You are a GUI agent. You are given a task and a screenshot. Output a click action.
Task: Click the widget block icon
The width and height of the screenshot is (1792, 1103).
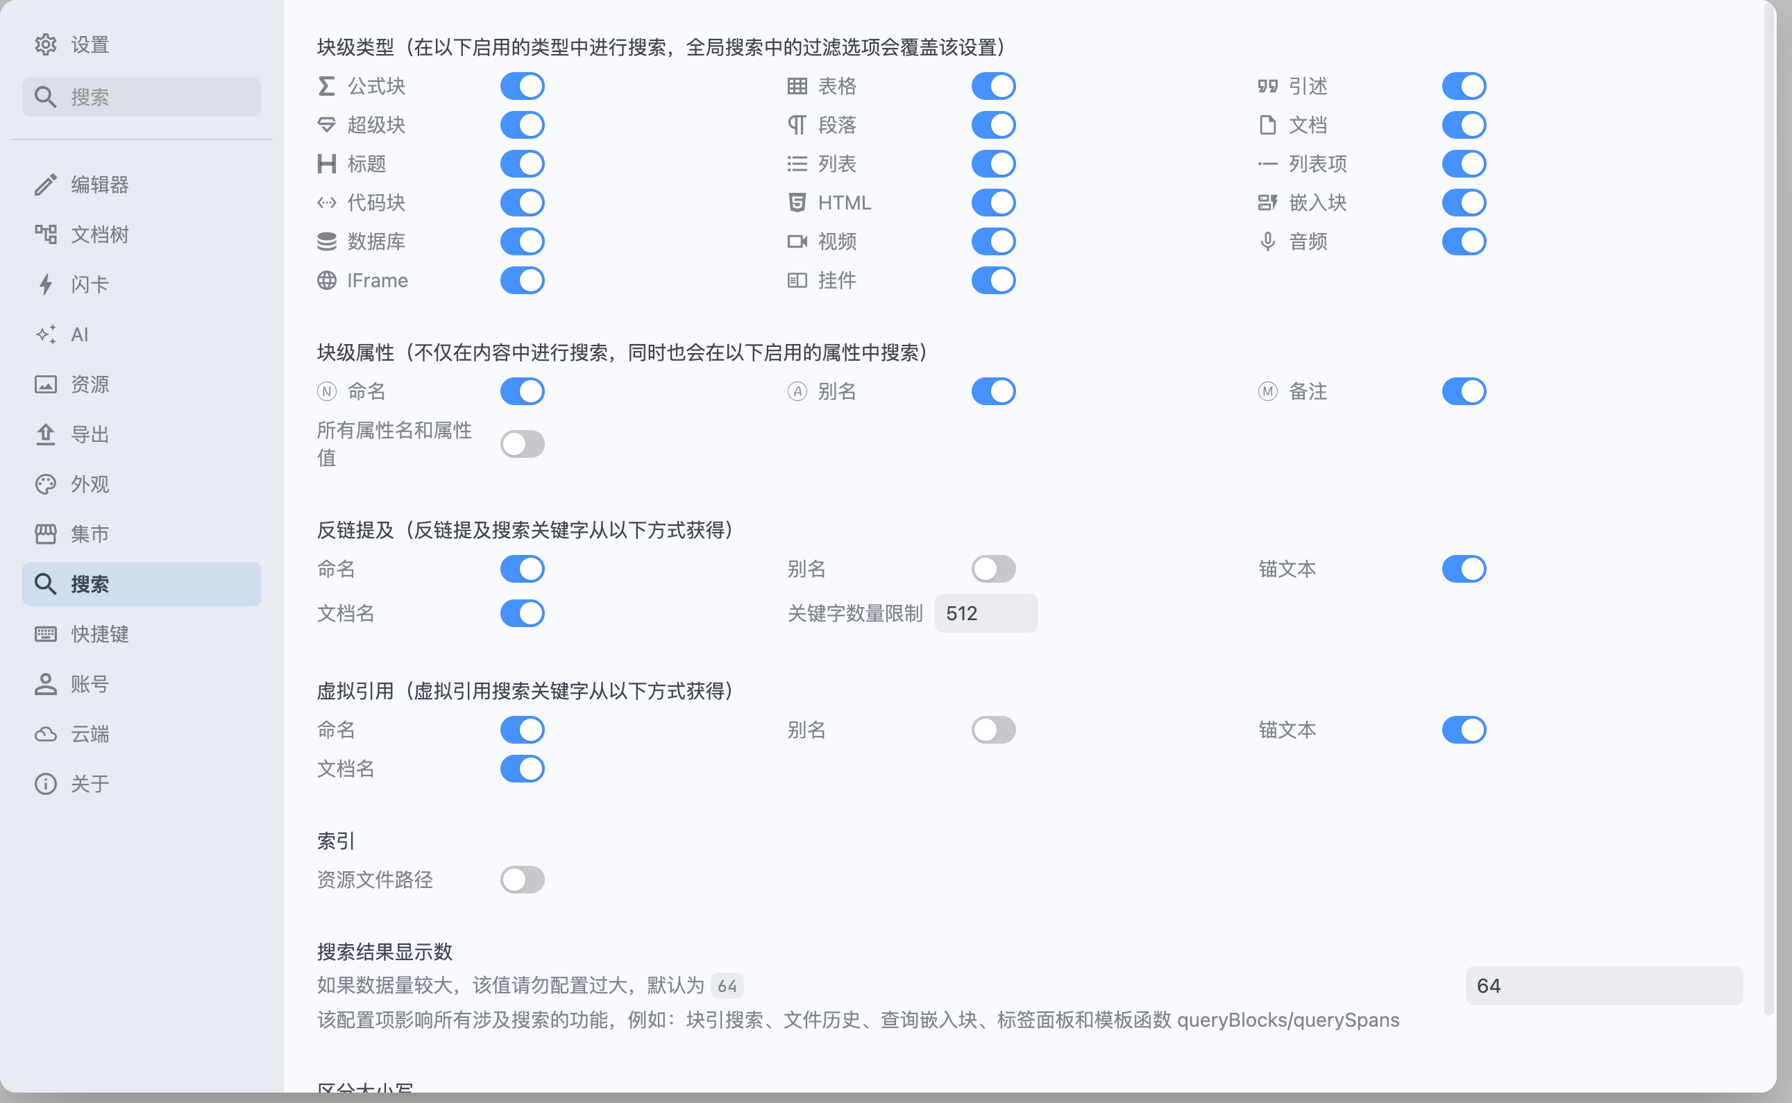click(x=797, y=280)
